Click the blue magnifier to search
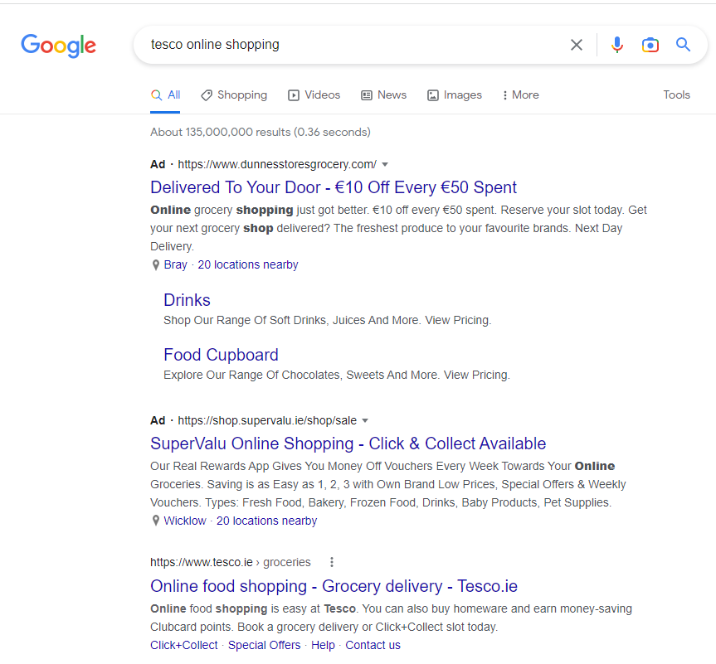This screenshot has width=716, height=664. (683, 45)
